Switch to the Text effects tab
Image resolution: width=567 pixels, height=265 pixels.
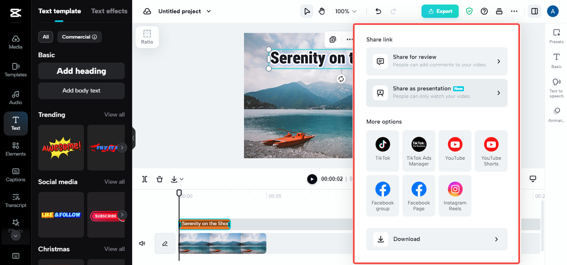[109, 11]
